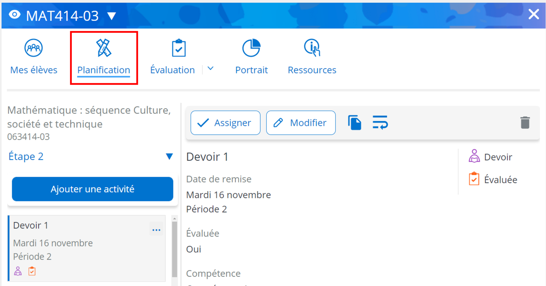Click the Évaluation clipboard icon
Viewport: 546px width, 286px height.
[x=178, y=47]
